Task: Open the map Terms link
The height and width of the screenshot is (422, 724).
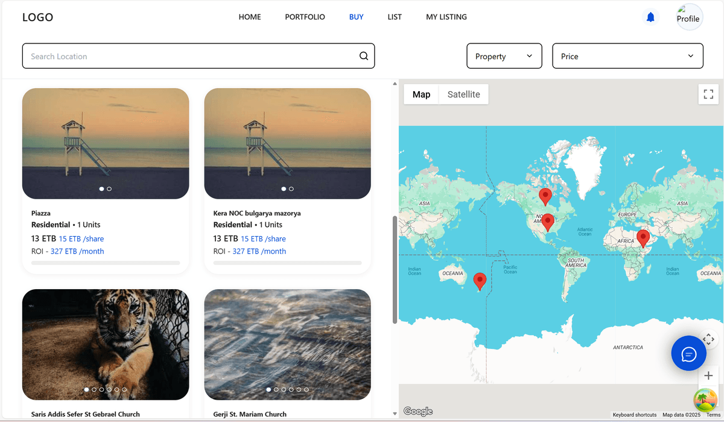Action: (713, 415)
